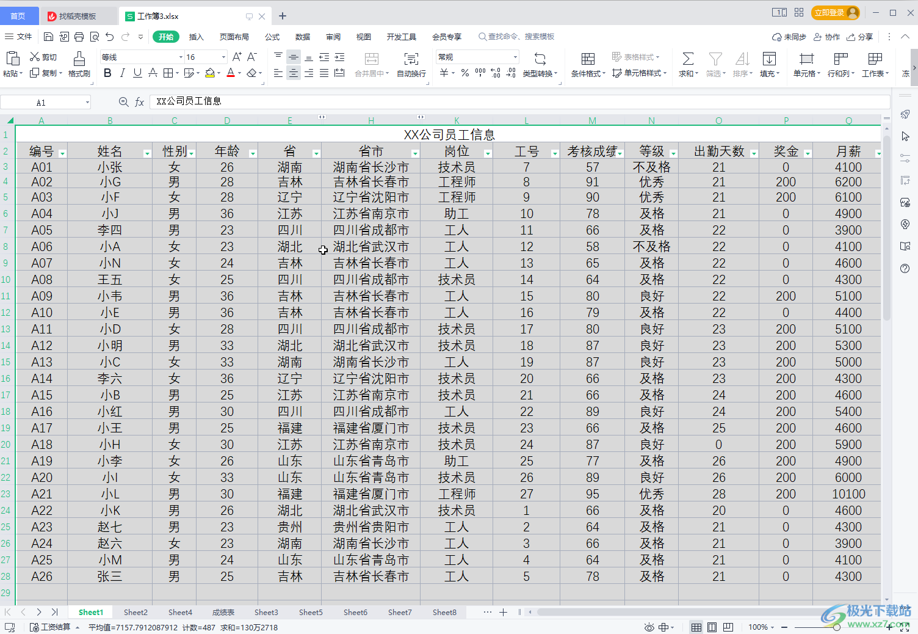Open filter dropdown for 姓名 column

[147, 153]
